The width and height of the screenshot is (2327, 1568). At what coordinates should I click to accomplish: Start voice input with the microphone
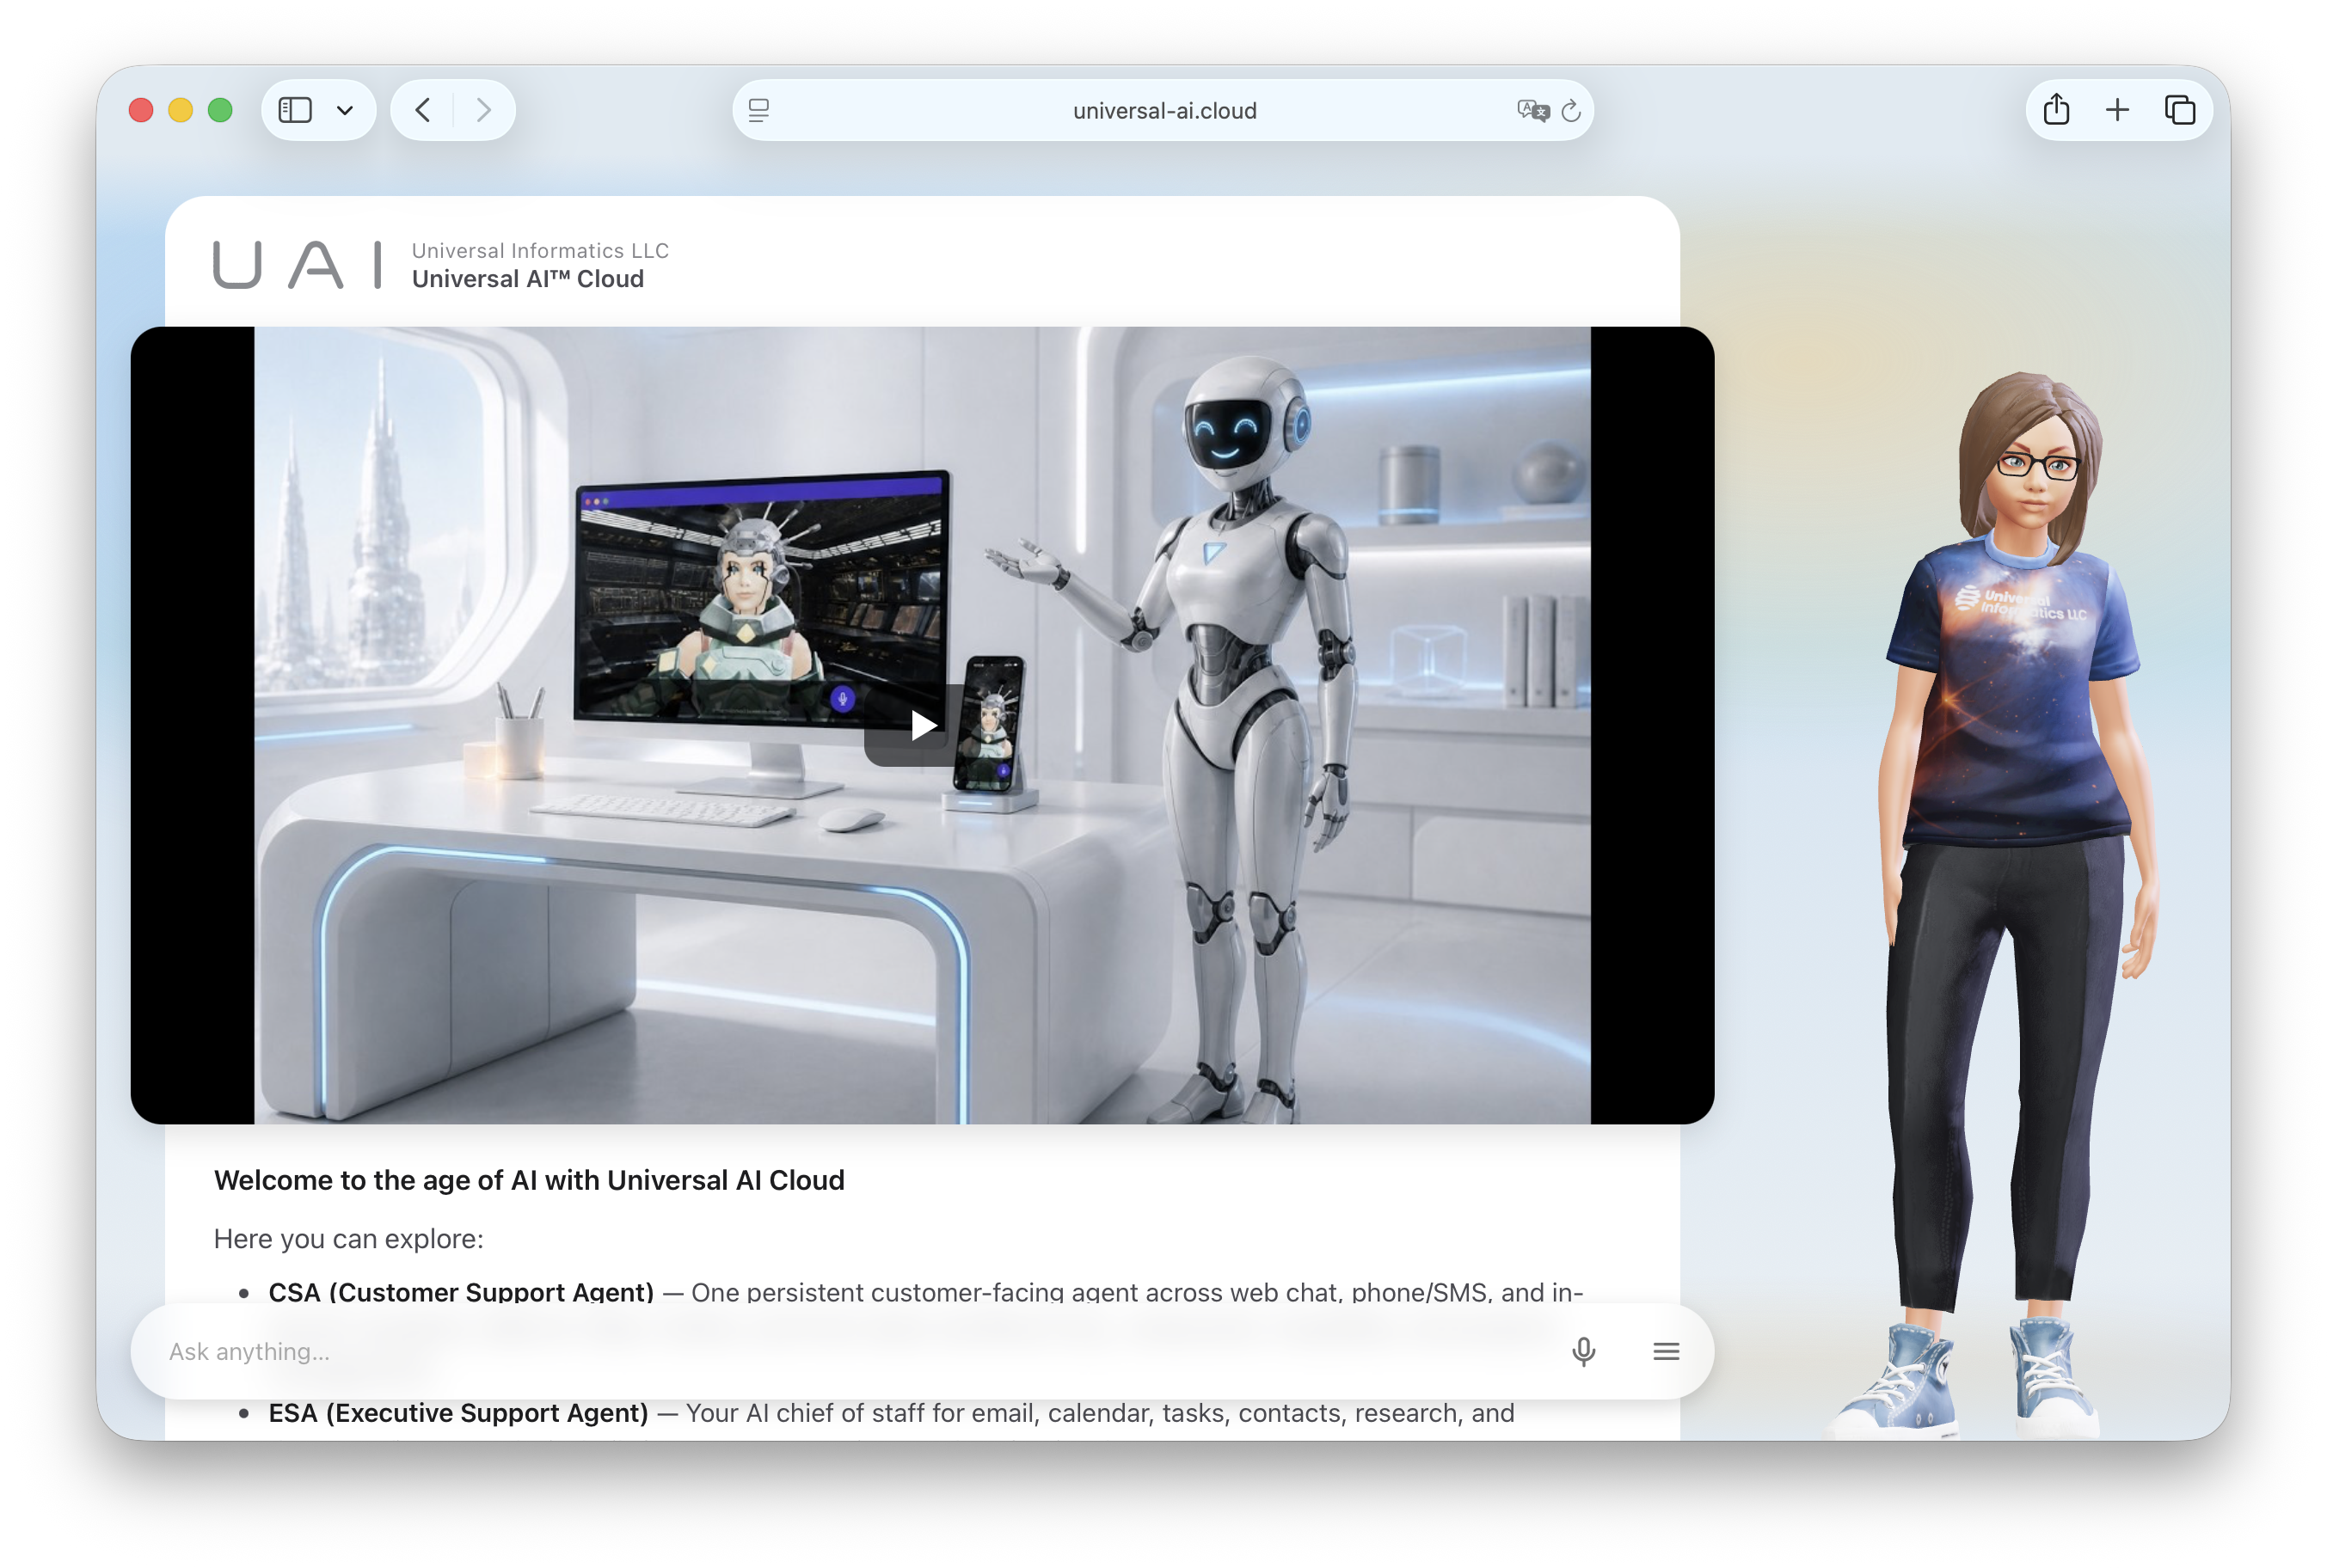[x=1584, y=1351]
